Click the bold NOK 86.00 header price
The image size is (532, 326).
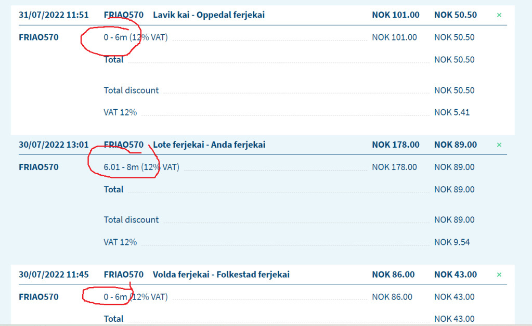[393, 275]
